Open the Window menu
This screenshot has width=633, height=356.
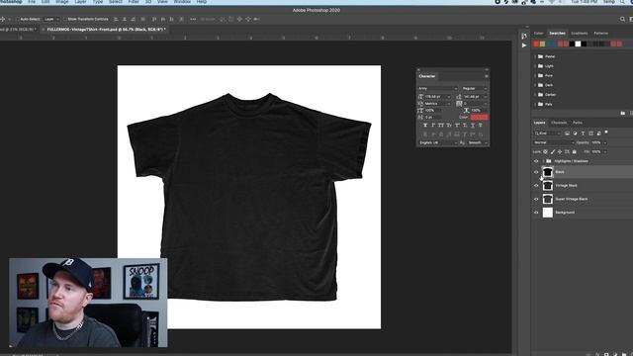tap(182, 2)
